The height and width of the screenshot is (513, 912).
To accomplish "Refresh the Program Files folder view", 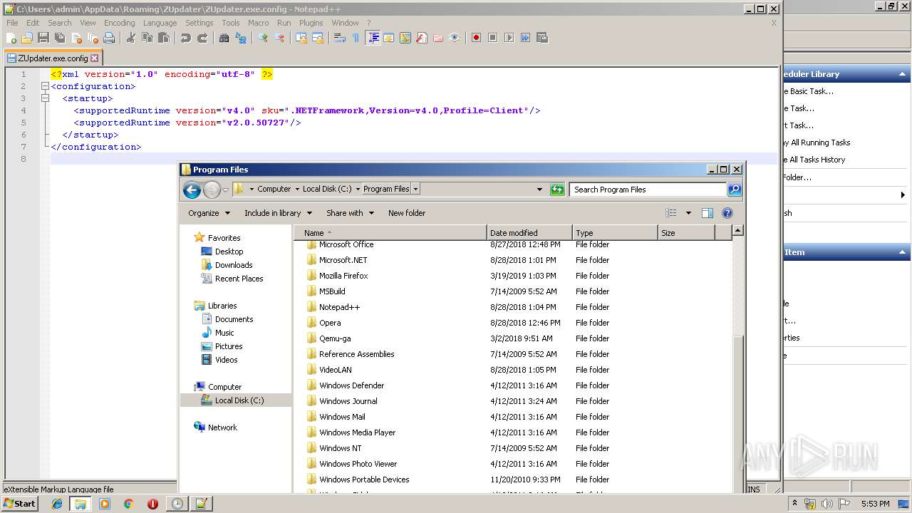I will pos(557,190).
